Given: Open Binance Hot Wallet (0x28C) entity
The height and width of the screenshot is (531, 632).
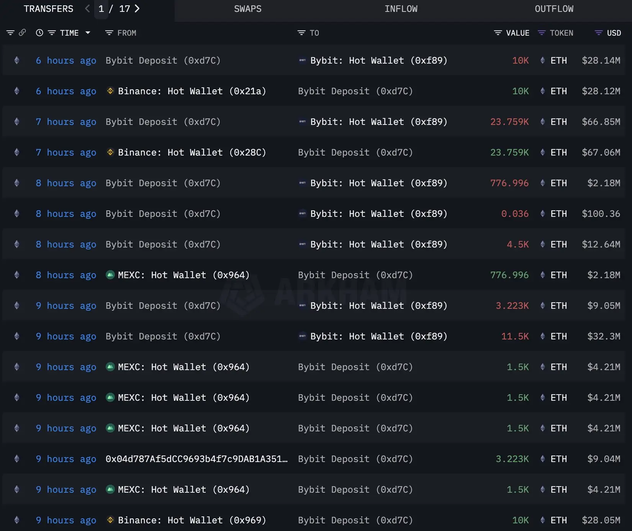Looking at the screenshot, I should 192,152.
